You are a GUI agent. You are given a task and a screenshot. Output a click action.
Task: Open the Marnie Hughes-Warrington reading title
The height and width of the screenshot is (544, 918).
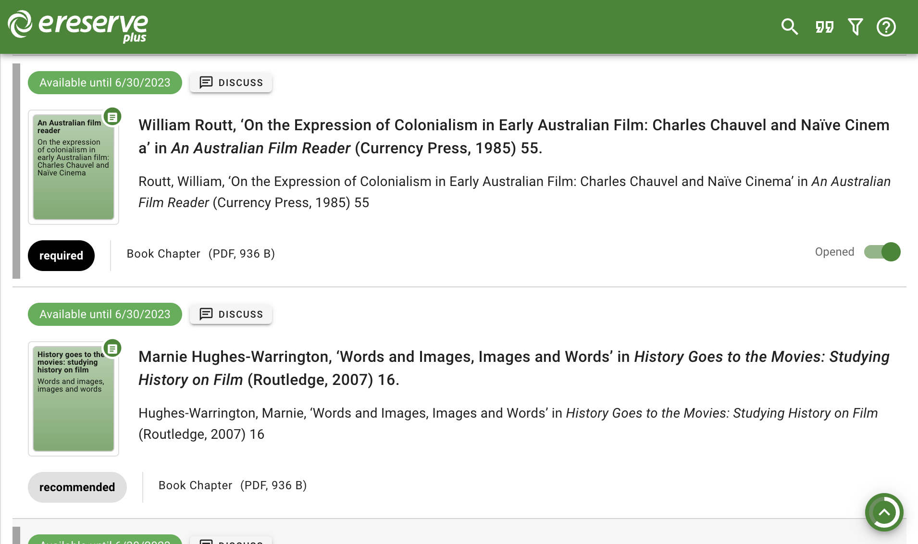(514, 368)
